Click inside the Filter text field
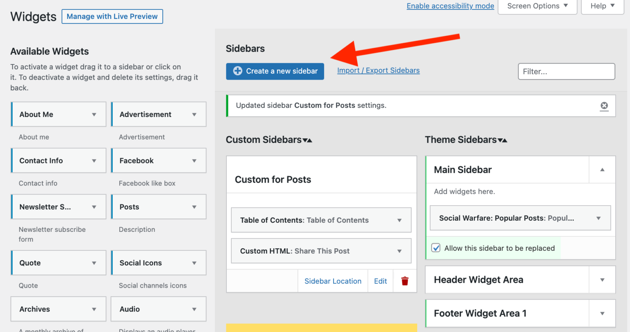 [x=566, y=71]
